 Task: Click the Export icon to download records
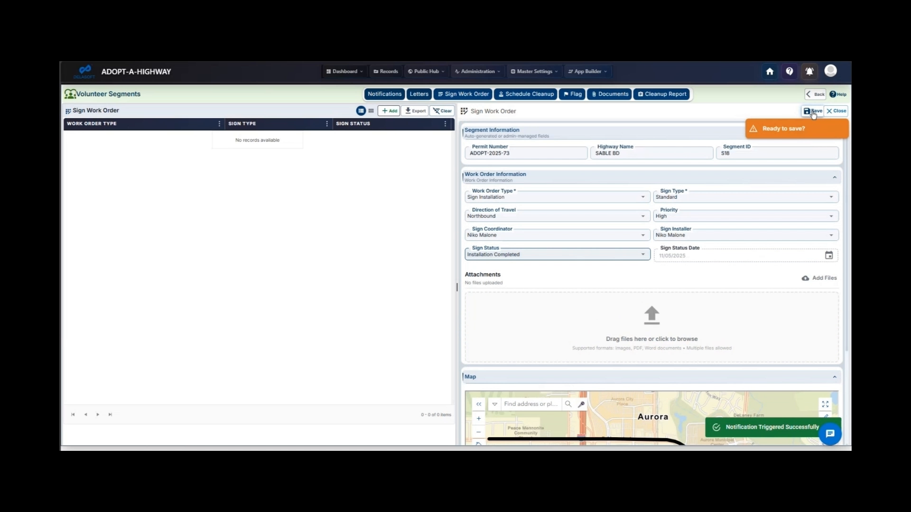[x=415, y=110]
